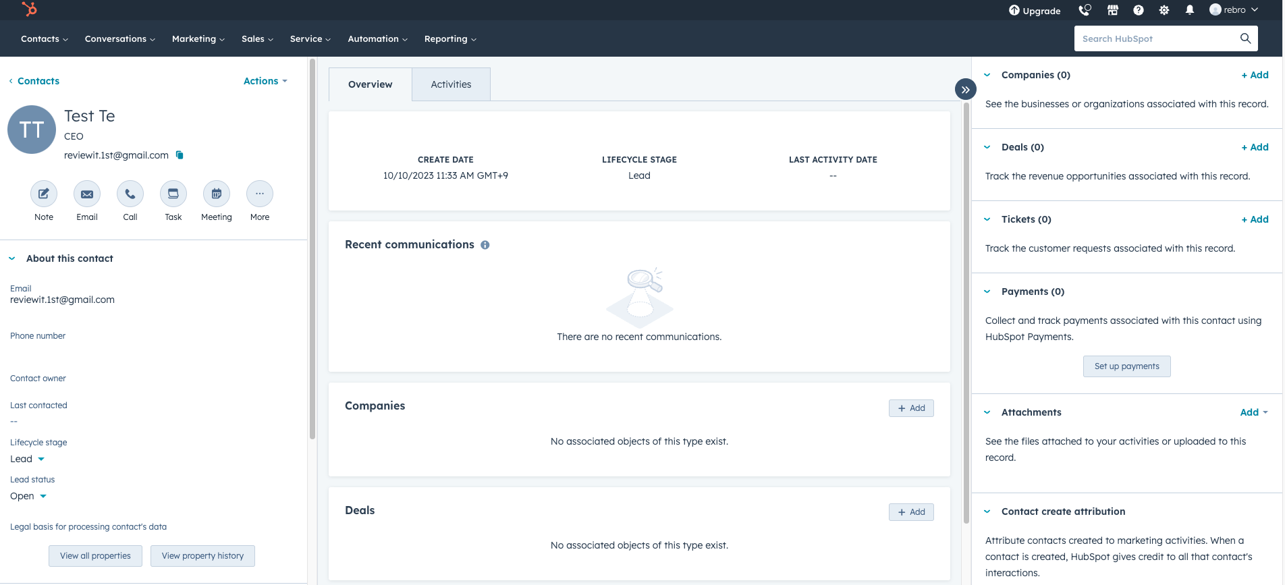Open the settings gear icon
1285x585 pixels.
1164,10
